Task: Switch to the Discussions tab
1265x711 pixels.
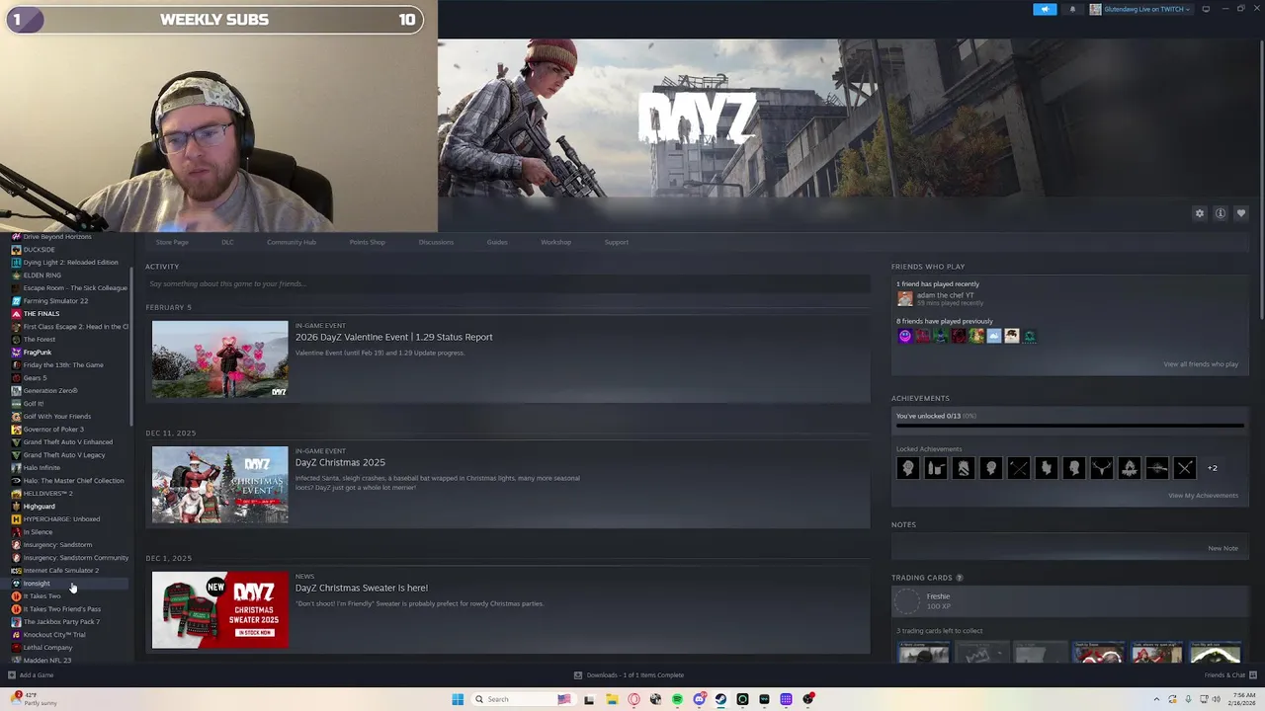Action: 436,242
